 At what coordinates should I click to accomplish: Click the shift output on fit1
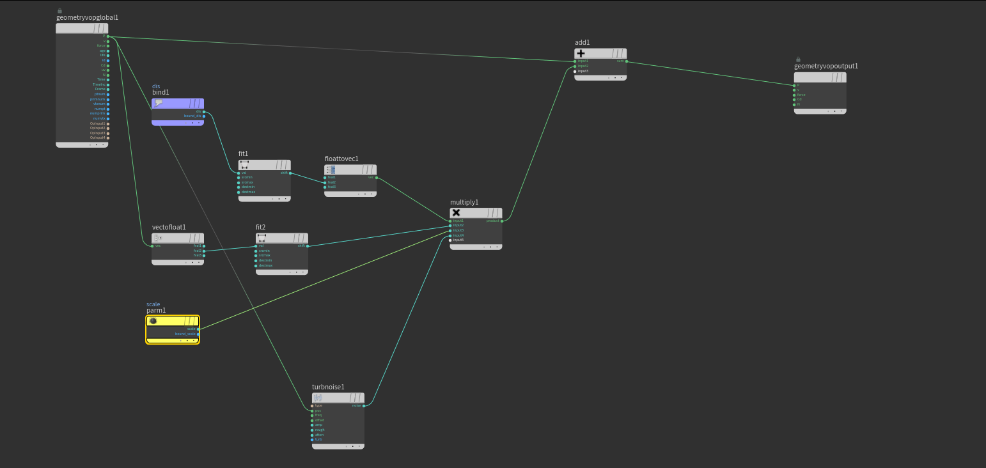coord(290,173)
